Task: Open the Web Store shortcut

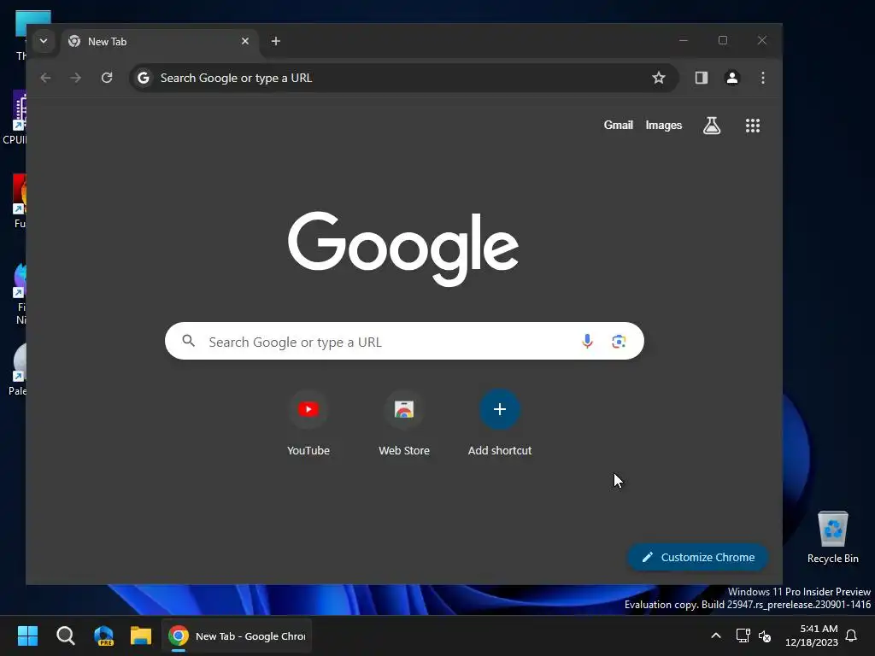Action: click(x=404, y=423)
